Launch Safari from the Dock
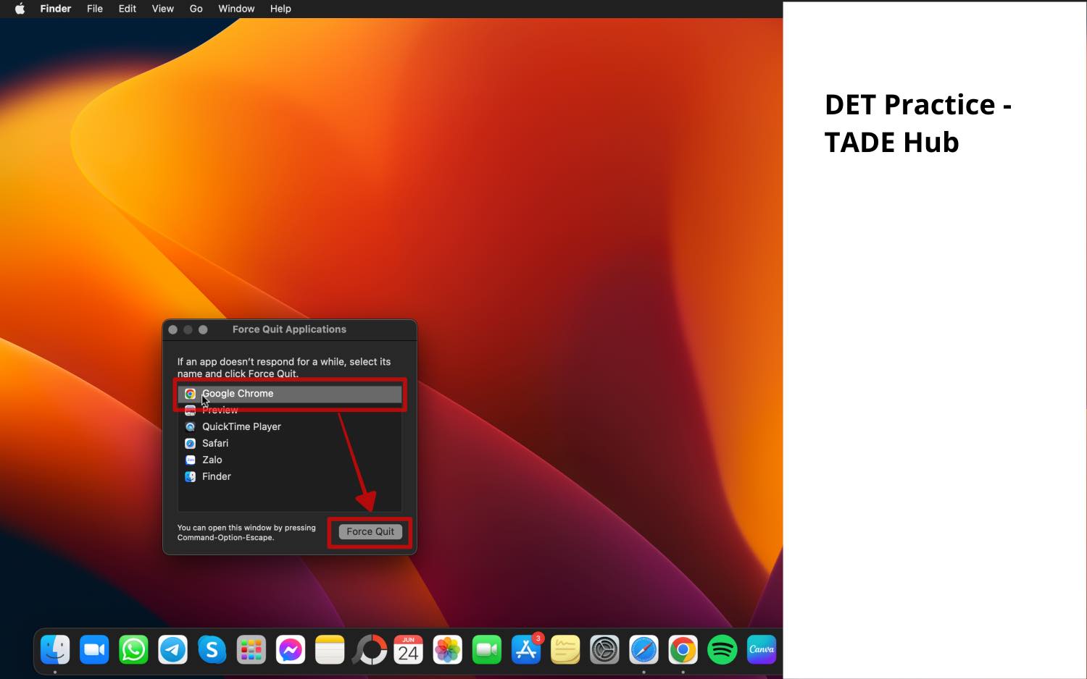Screen dimensions: 1087x679 [x=644, y=649]
